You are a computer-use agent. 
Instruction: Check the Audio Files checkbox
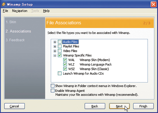[x=60, y=42]
